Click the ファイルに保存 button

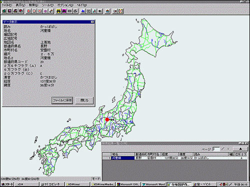click(62, 100)
